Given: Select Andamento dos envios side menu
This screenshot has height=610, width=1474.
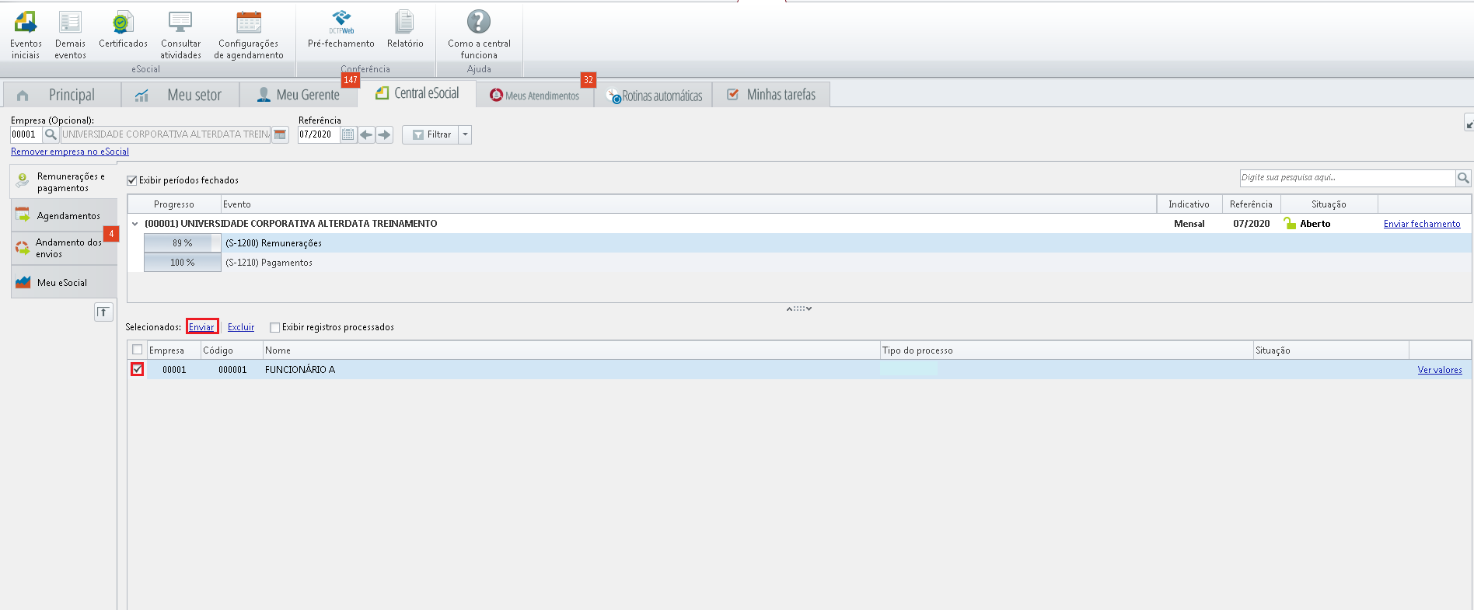Looking at the screenshot, I should point(64,248).
